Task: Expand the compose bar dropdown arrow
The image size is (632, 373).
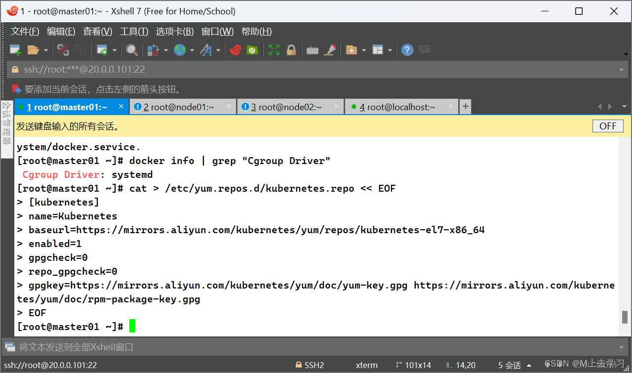Action: 621,347
